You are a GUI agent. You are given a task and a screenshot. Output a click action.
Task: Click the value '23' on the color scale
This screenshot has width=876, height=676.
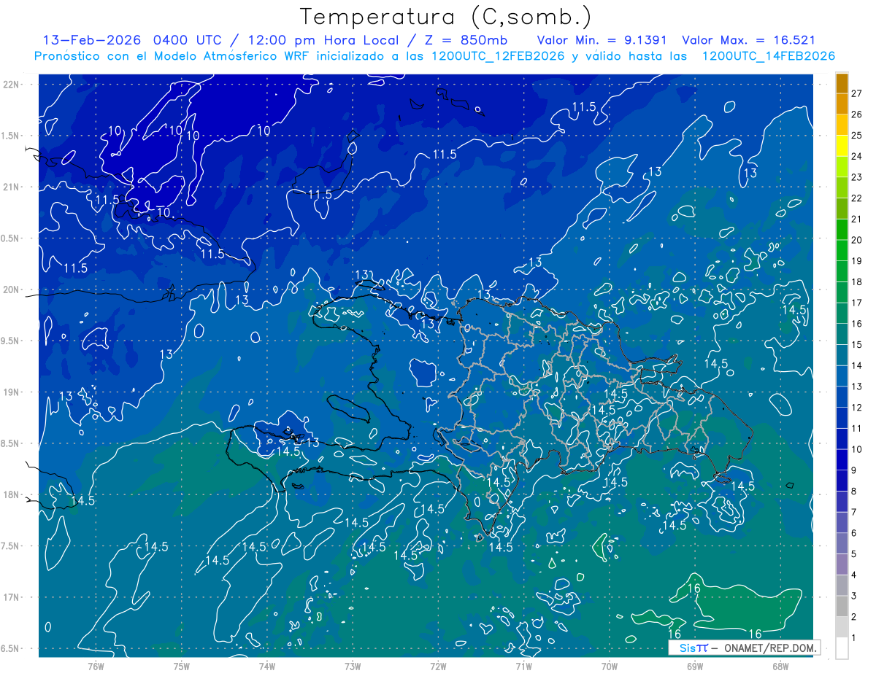click(x=857, y=177)
